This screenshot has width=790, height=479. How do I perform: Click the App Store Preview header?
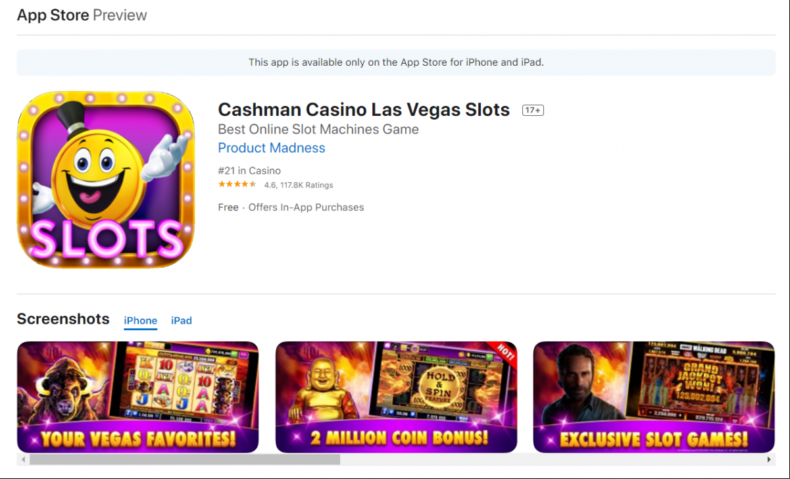(82, 15)
